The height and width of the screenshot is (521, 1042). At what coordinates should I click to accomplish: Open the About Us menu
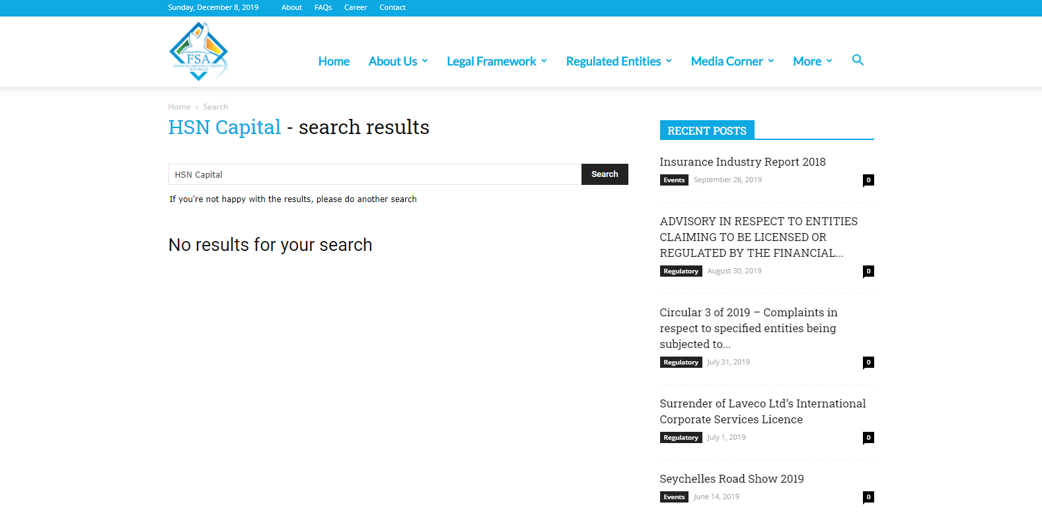point(392,61)
